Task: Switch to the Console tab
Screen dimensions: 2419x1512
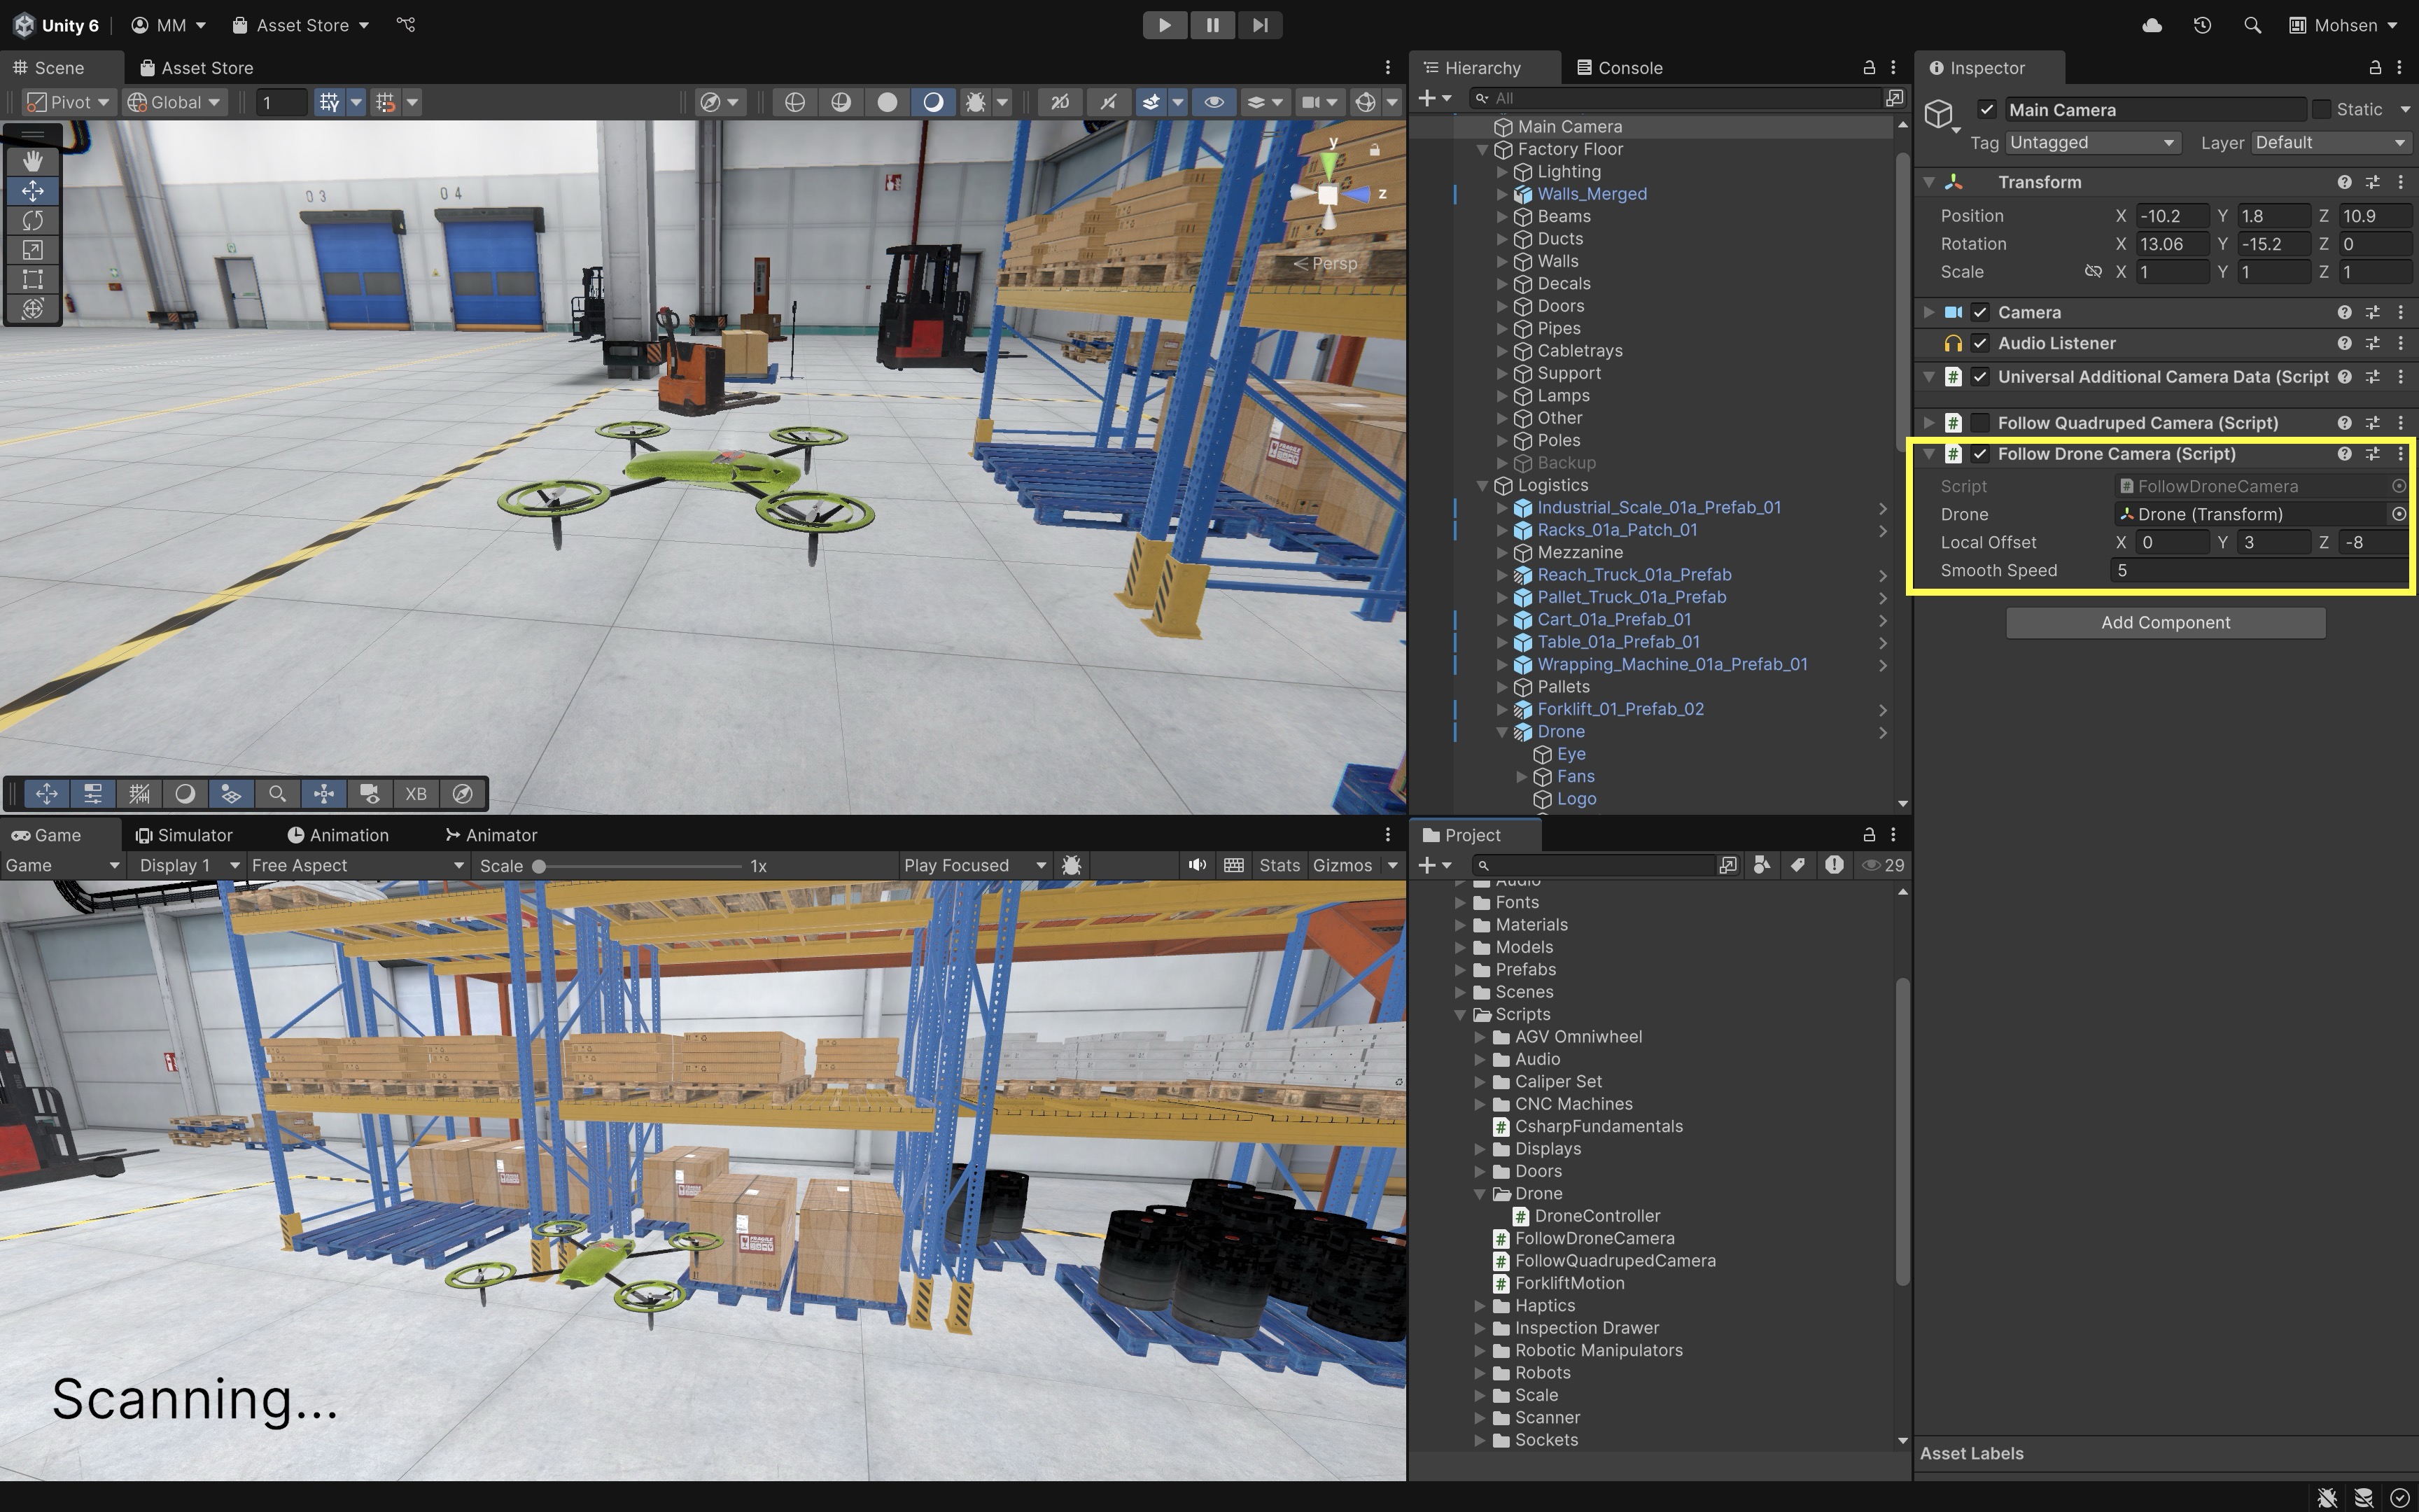Action: (x=1620, y=68)
